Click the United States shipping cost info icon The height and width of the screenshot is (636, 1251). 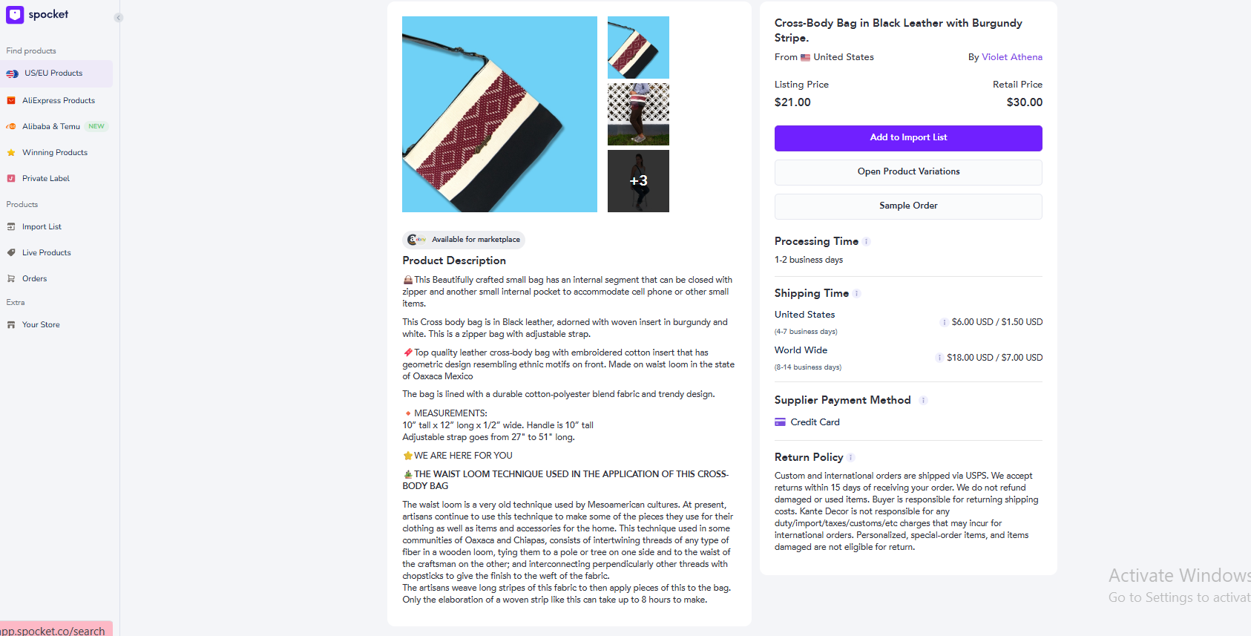coord(944,322)
